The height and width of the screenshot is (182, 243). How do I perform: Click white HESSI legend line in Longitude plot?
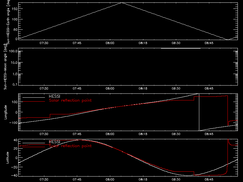pyautogui.click(x=34, y=97)
